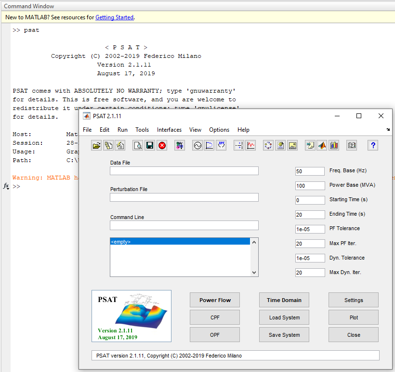The width and height of the screenshot is (395, 372).
Task: Click the OPF button at bottom
Action: pyautogui.click(x=215, y=335)
